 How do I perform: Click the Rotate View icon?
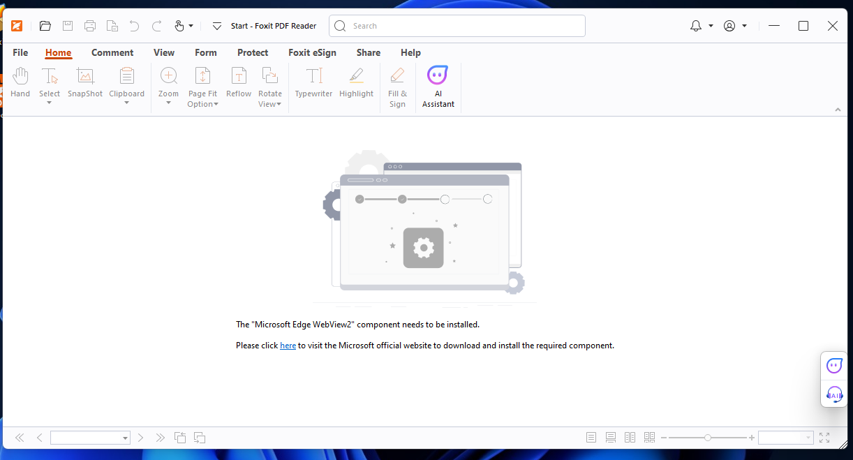click(270, 77)
